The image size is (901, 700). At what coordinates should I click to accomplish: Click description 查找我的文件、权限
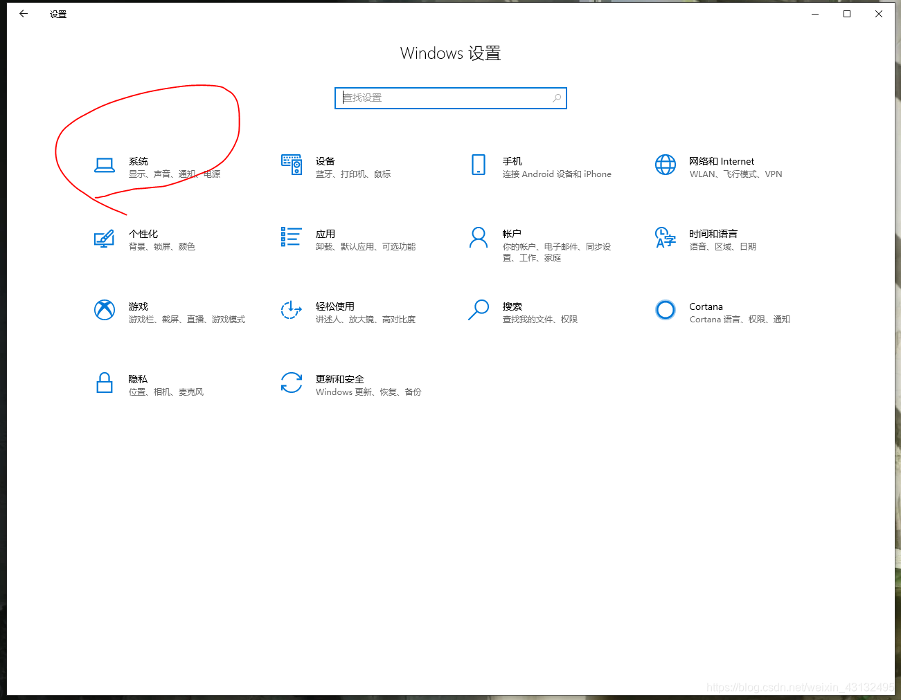click(540, 320)
